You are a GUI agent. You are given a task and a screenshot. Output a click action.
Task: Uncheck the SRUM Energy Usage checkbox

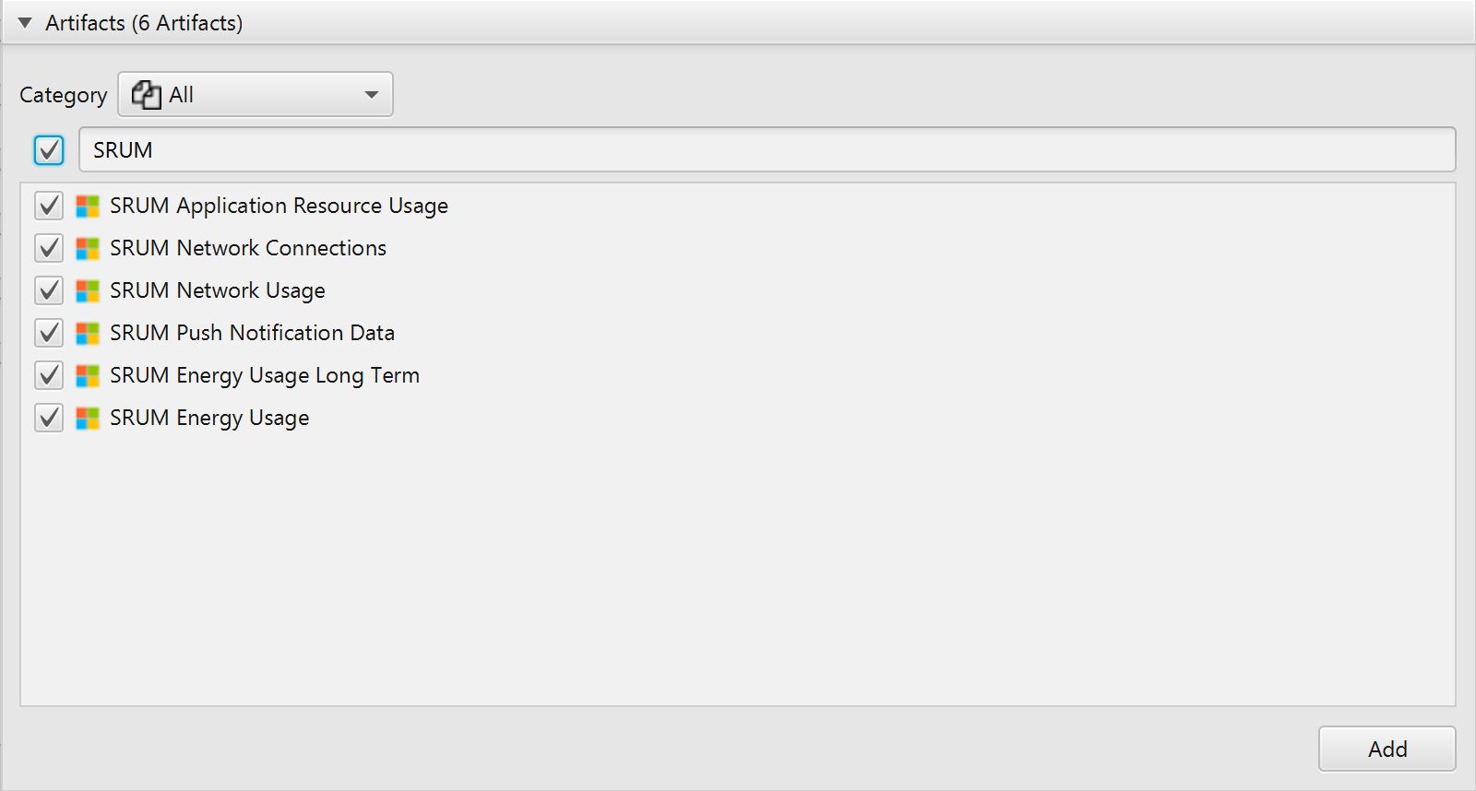click(x=49, y=418)
